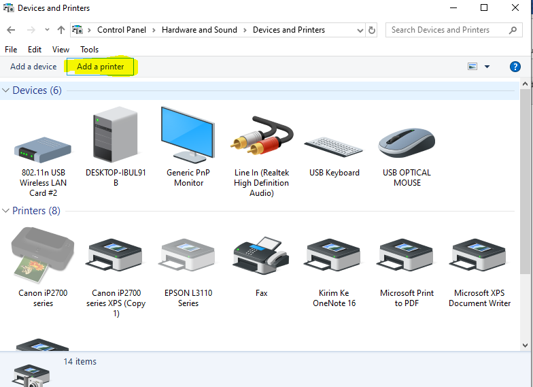Expand the chevron after Hardware and Sound

click(245, 30)
